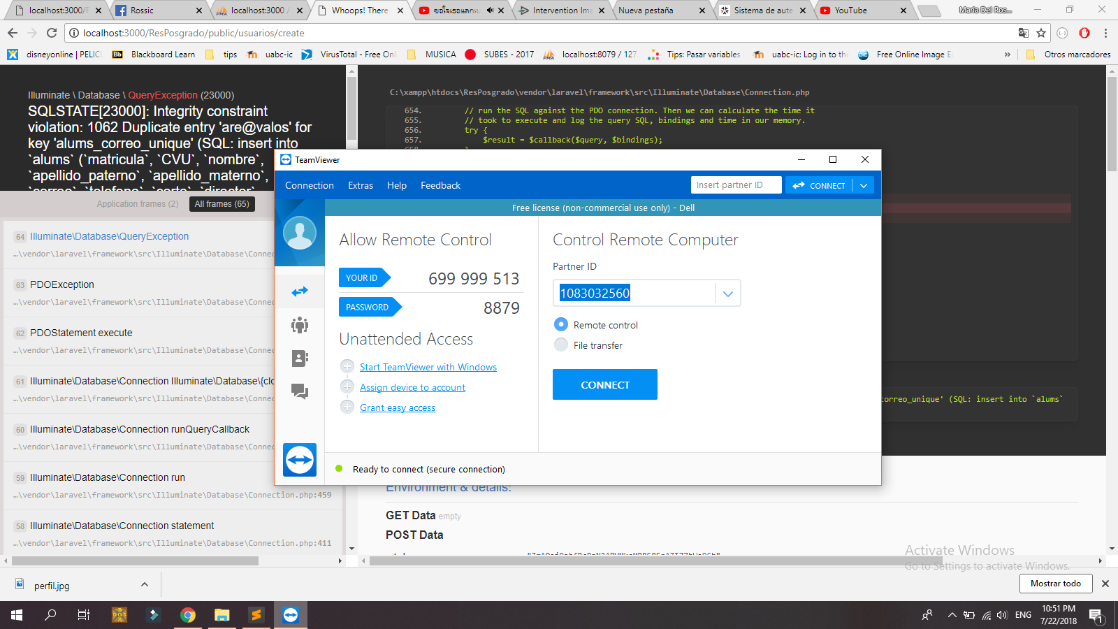Viewport: 1118px width, 629px height.
Task: Expand the Partner ID dropdown arrow
Action: pyautogui.click(x=727, y=294)
